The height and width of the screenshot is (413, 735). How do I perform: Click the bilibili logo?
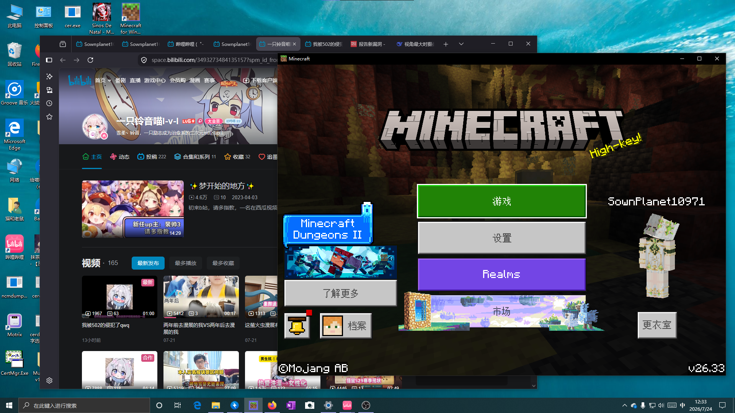pyautogui.click(x=80, y=80)
